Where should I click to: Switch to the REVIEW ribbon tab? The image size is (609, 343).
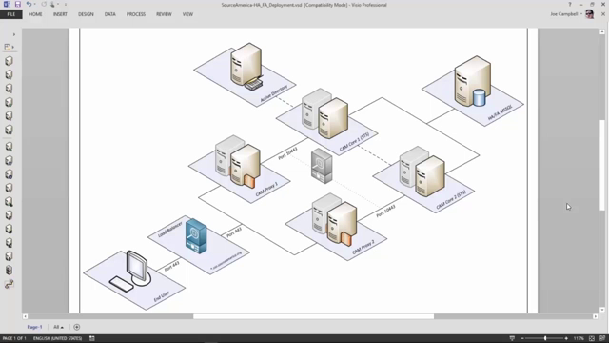(164, 14)
